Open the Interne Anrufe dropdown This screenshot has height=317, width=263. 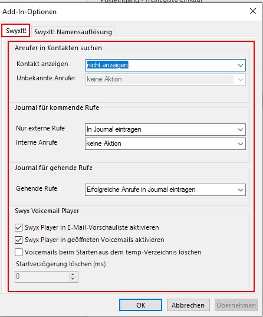coord(165,143)
